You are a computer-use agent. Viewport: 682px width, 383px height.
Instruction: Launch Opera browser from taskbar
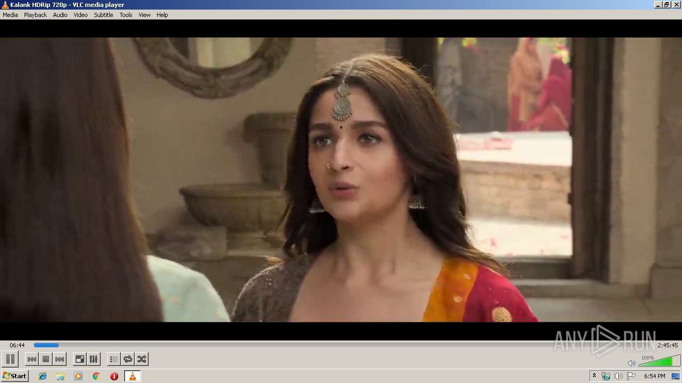[x=114, y=376]
